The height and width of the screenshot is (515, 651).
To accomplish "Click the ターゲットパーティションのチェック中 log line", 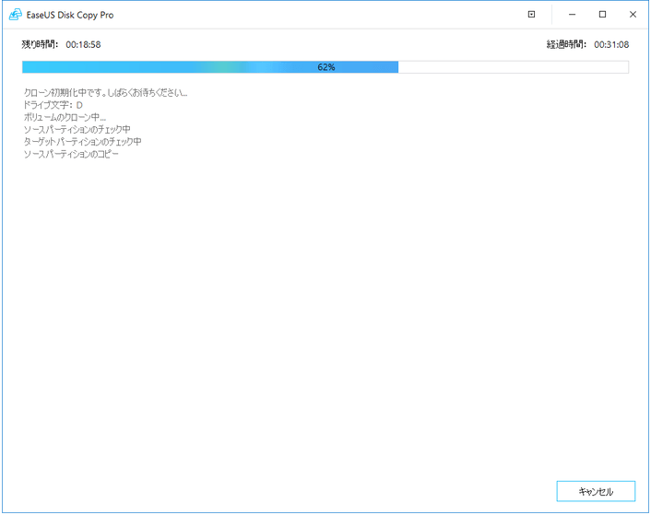I will tap(82, 141).
